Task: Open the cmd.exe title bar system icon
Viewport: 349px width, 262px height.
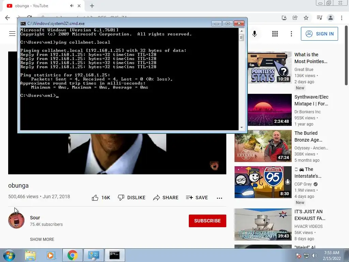Action: pyautogui.click(x=23, y=24)
